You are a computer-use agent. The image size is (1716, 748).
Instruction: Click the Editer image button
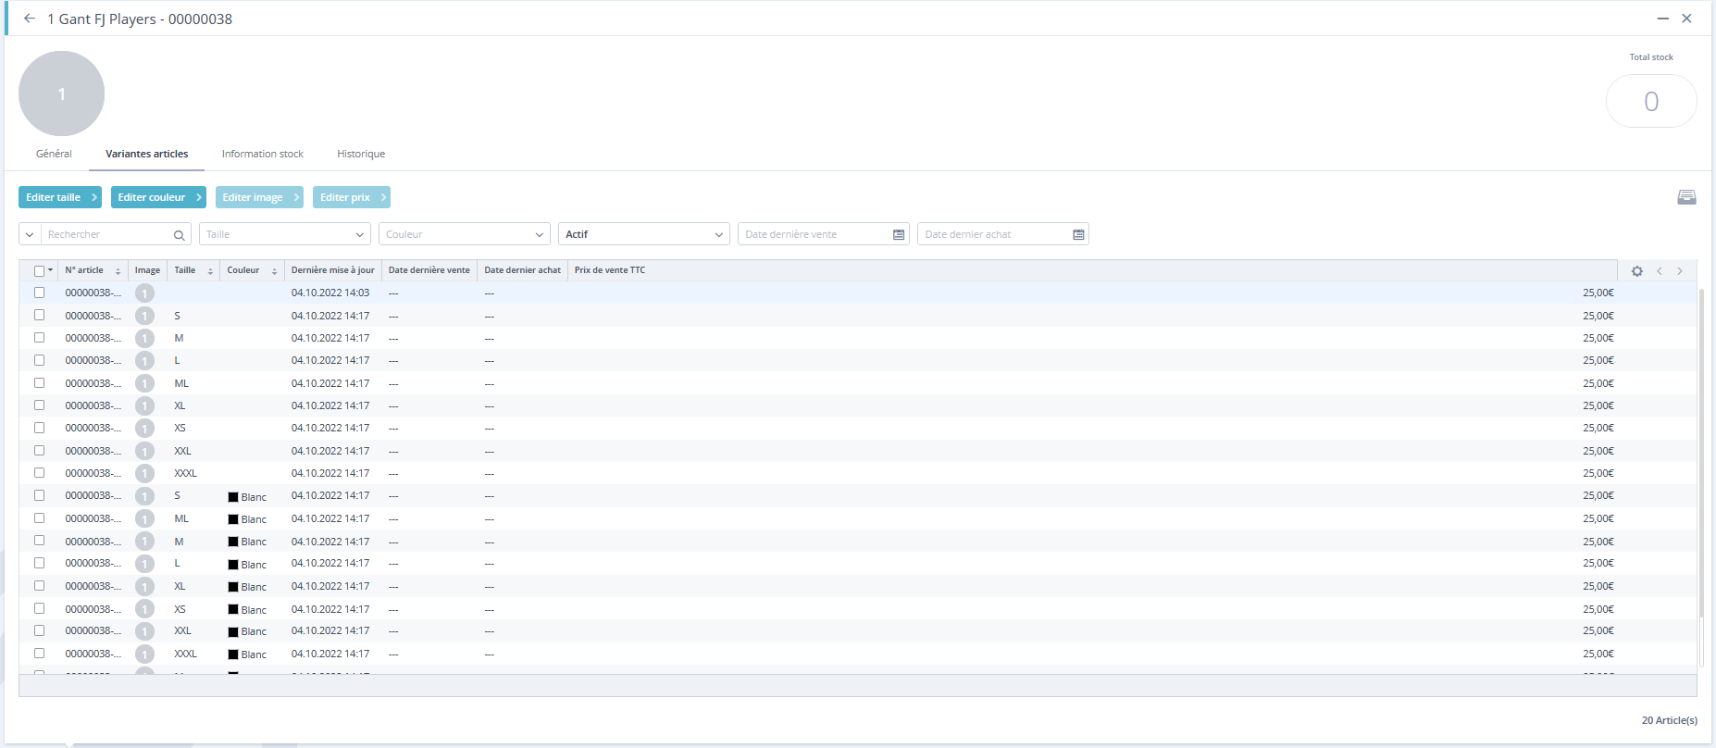coord(259,197)
